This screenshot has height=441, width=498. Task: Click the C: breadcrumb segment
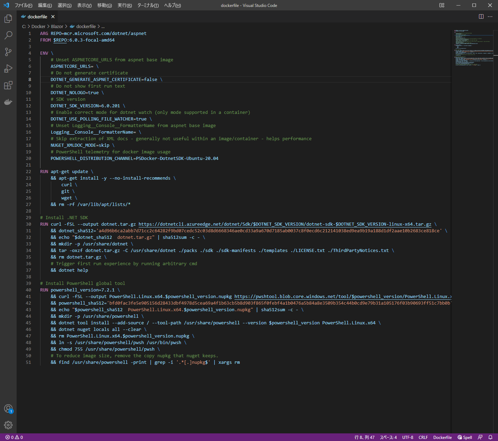(24, 26)
